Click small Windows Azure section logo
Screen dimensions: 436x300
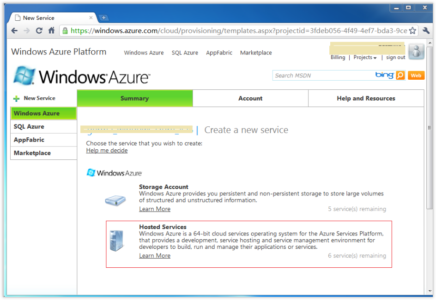pos(114,173)
